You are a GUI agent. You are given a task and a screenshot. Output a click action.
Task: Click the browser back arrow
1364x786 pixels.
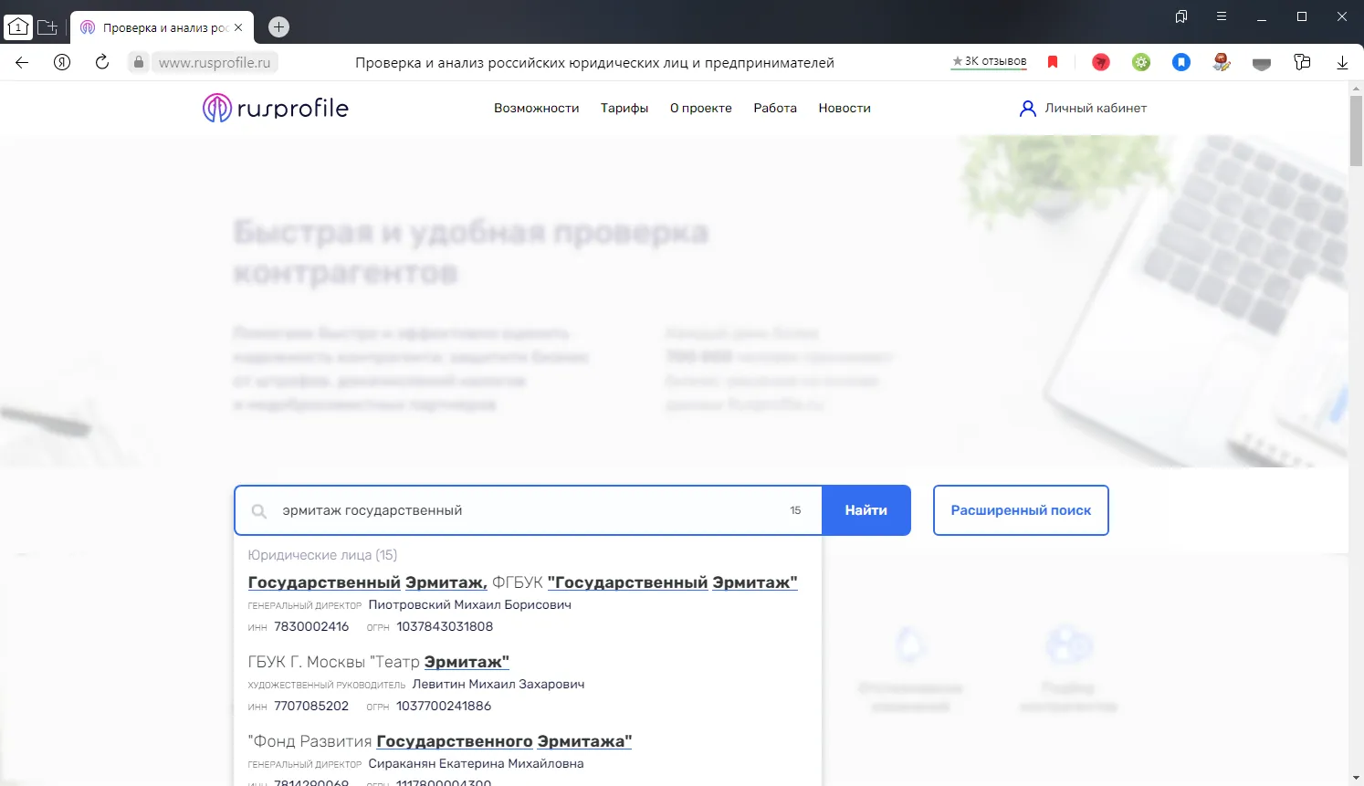coord(22,62)
